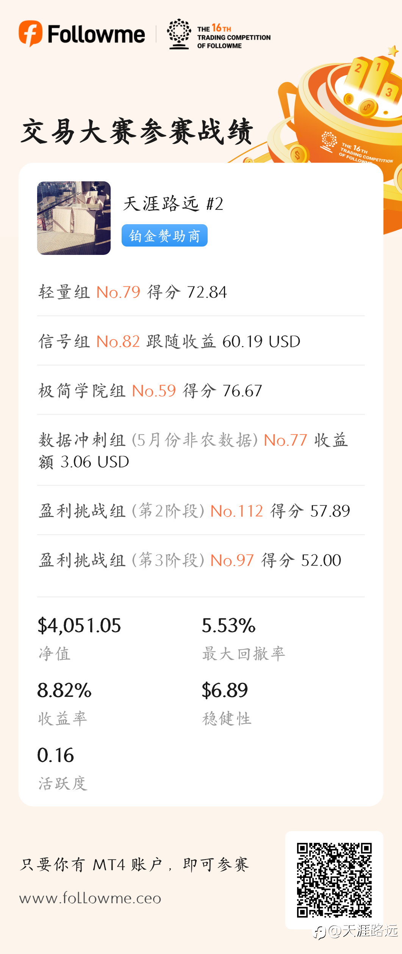The image size is (402, 954).
Task: Select the 数据冲刺组 No.77 ranking row
Action: pos(201,451)
